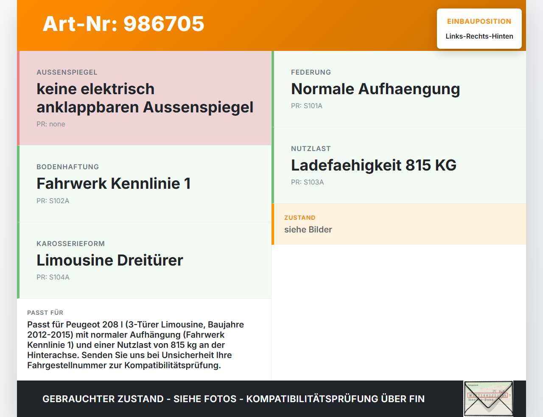Select the ZUSTAND highlight card

[399, 224]
